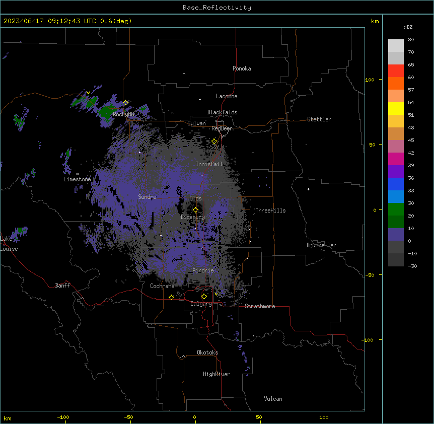Click the Banff label
Viewport: 434px width, 424px height.
click(x=62, y=286)
